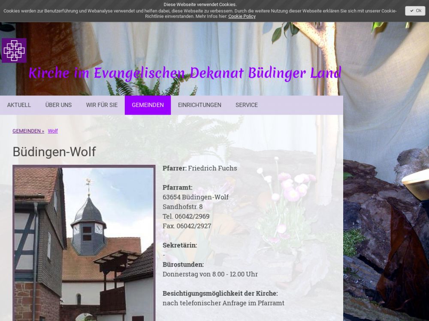The width and height of the screenshot is (429, 321).
Task: Select WIR FÜR SIE in navigation
Action: tap(102, 105)
